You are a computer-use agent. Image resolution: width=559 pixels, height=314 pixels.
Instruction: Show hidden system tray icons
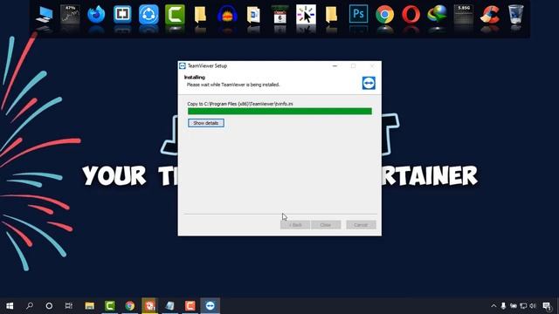pos(493,306)
